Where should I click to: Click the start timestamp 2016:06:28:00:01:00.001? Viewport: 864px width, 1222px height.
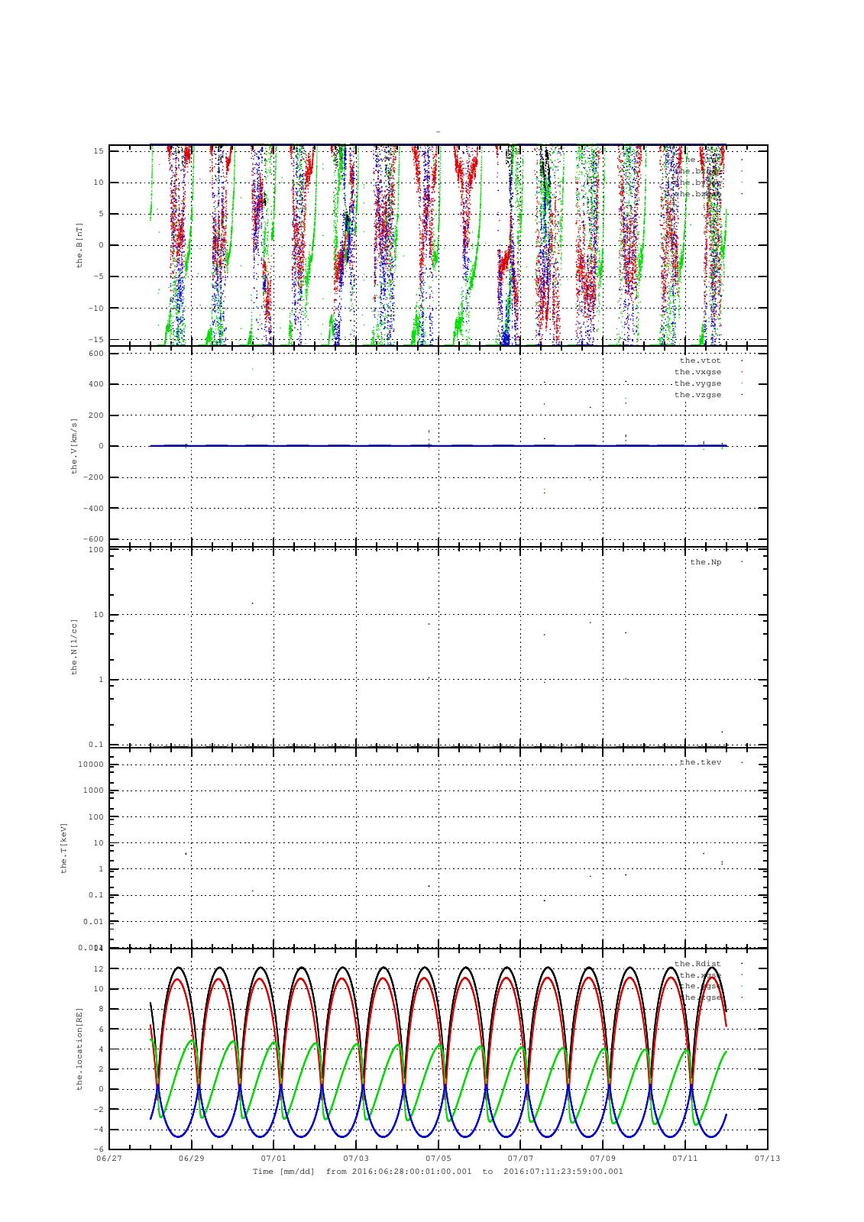click(412, 1171)
